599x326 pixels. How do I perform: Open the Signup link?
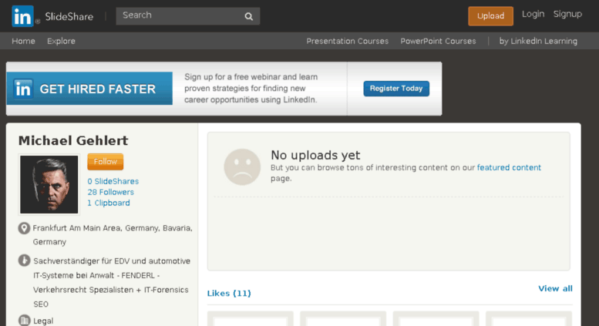pyautogui.click(x=567, y=14)
